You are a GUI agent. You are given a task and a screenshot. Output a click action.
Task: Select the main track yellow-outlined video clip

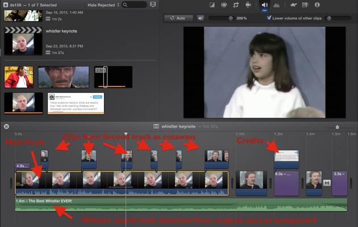pos(122,183)
